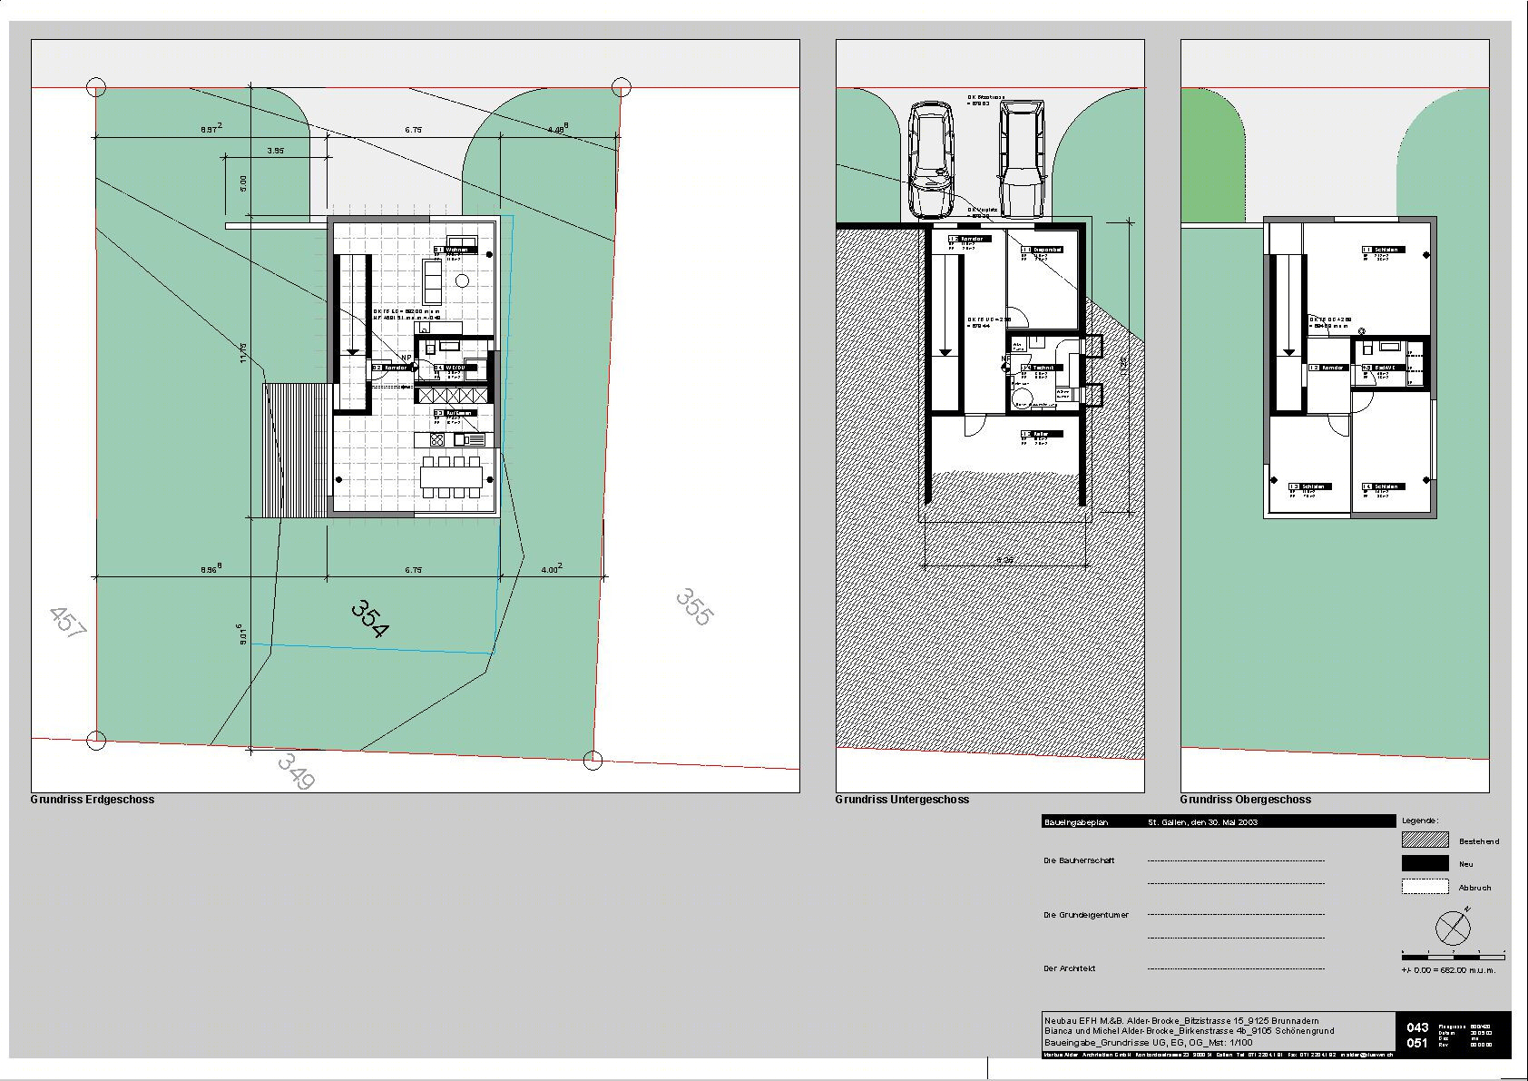
Task: Select the 'Neubau EFH M.&B. Alder-Brocke' title line
Action: (x=1181, y=1021)
